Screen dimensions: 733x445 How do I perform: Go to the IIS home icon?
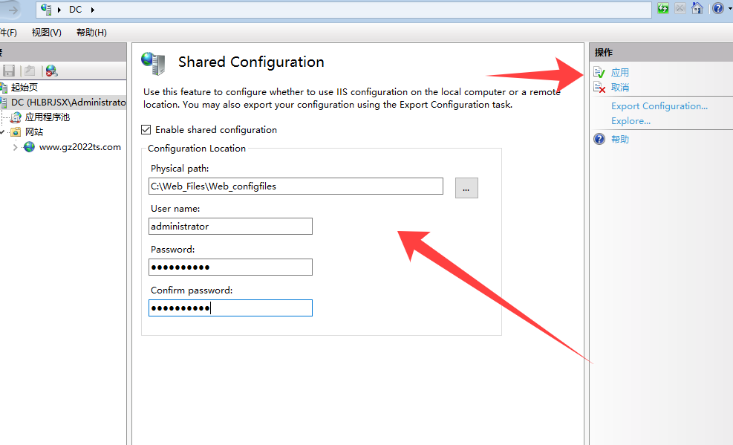[697, 9]
